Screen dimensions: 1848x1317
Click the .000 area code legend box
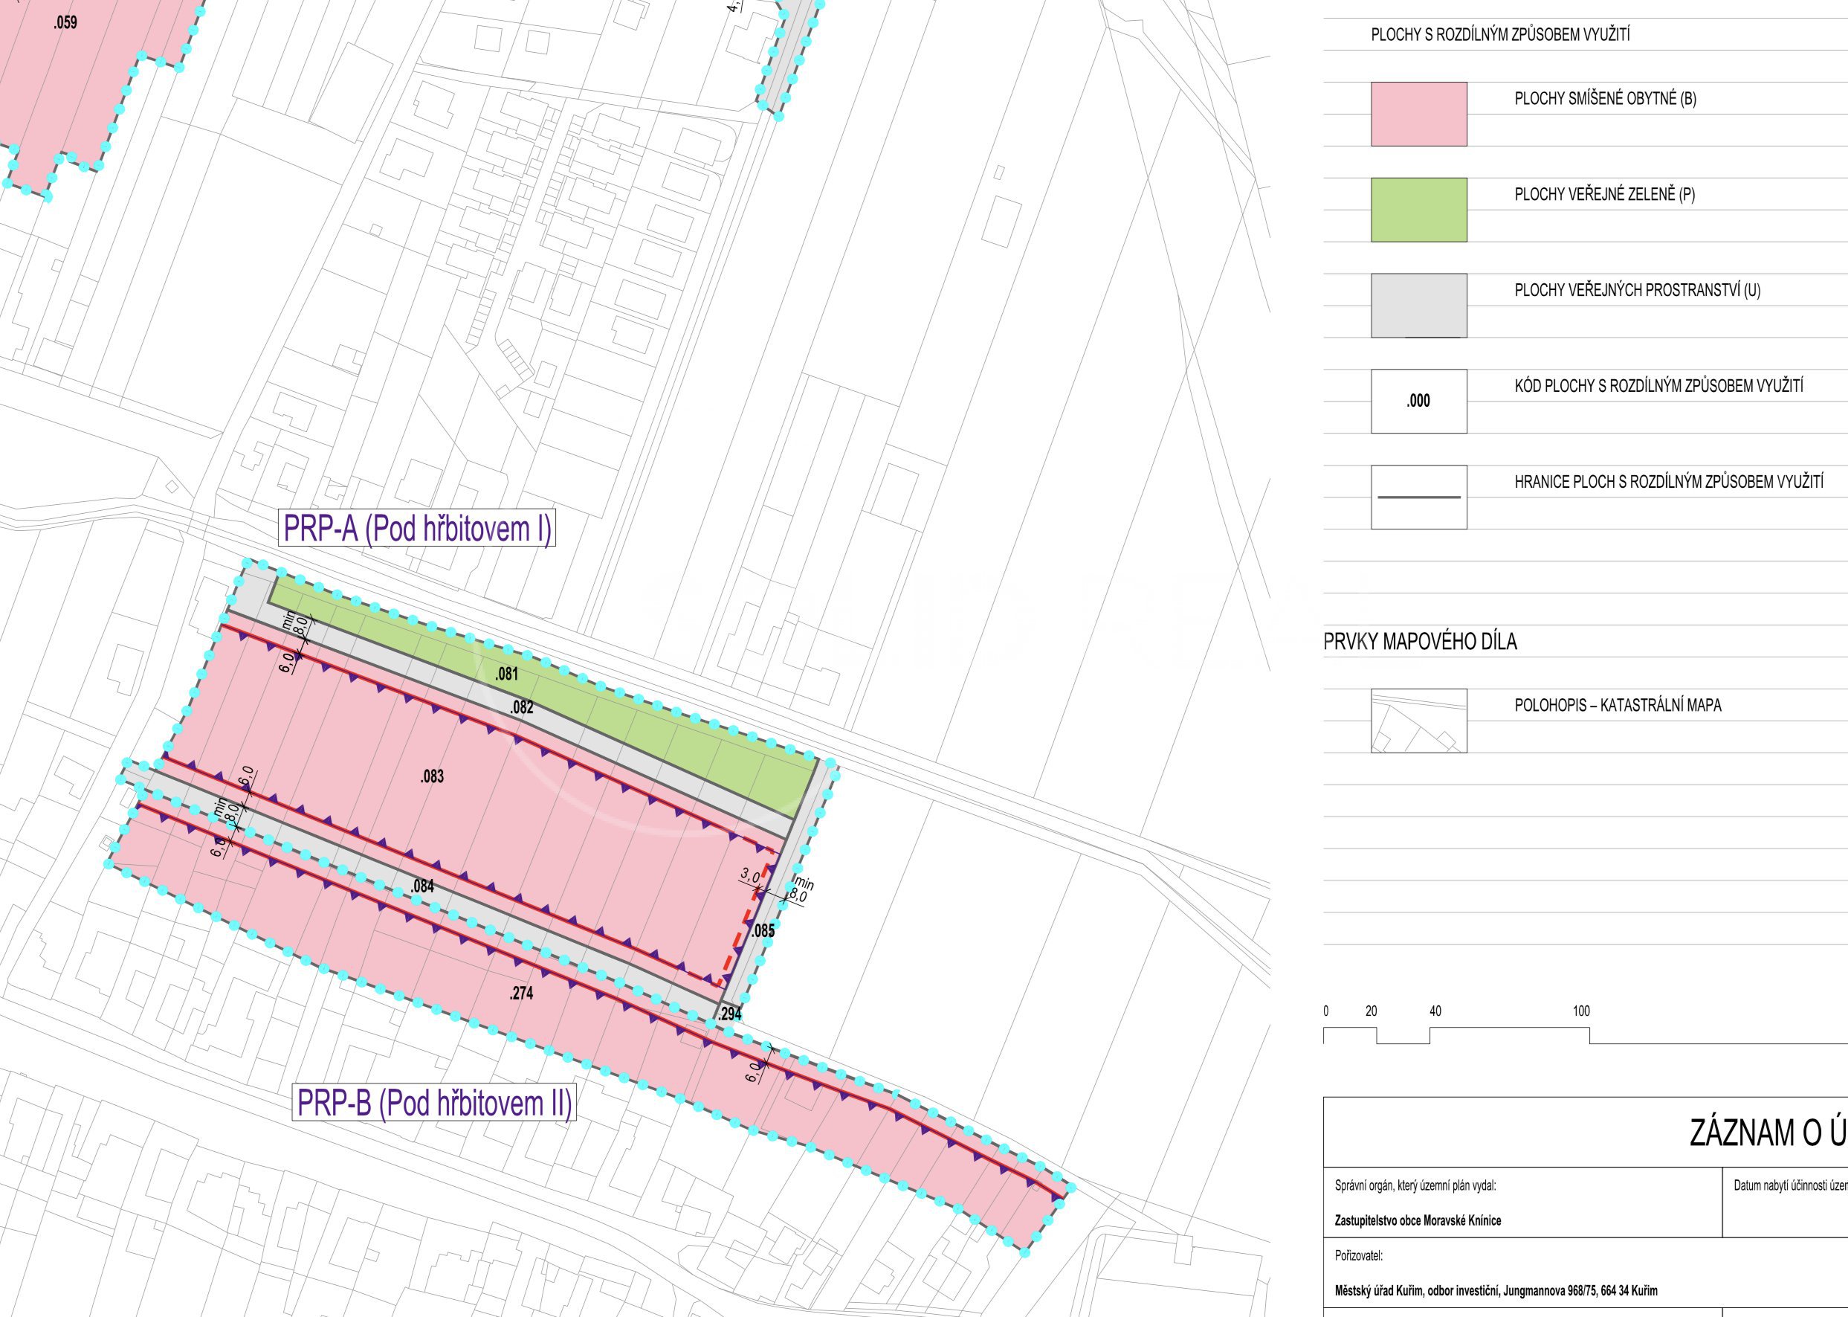[1418, 401]
